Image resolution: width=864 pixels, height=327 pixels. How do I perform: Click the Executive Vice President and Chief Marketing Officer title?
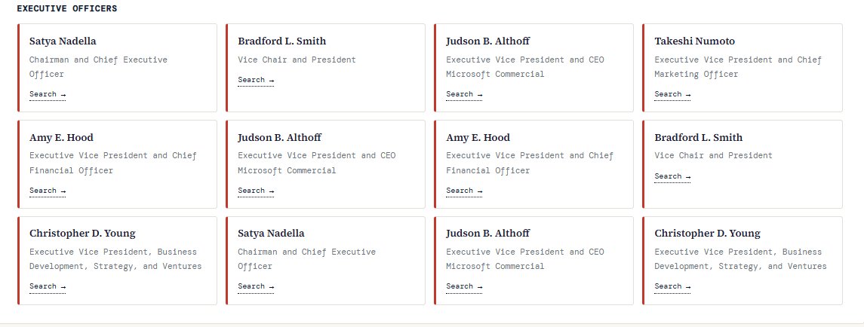738,66
